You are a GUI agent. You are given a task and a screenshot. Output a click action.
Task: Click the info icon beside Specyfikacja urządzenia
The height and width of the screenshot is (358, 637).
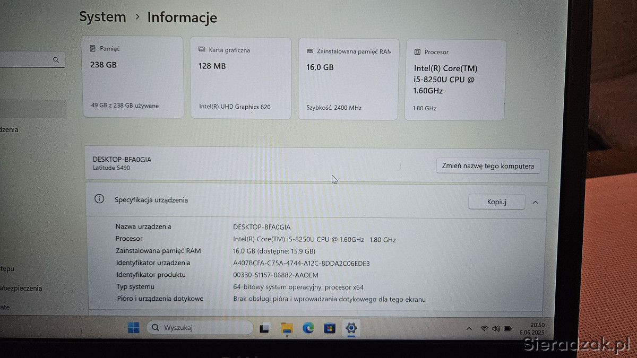tap(99, 199)
